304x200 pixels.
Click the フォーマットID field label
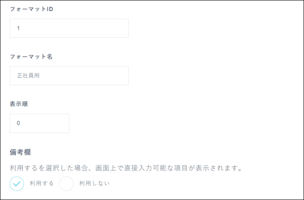tap(31, 9)
